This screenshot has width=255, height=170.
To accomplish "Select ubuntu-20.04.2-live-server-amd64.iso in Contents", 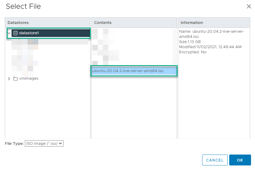I will [x=128, y=71].
